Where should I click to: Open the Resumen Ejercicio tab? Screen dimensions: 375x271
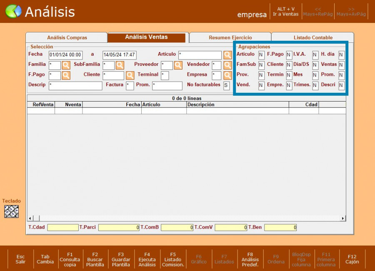[x=230, y=37]
